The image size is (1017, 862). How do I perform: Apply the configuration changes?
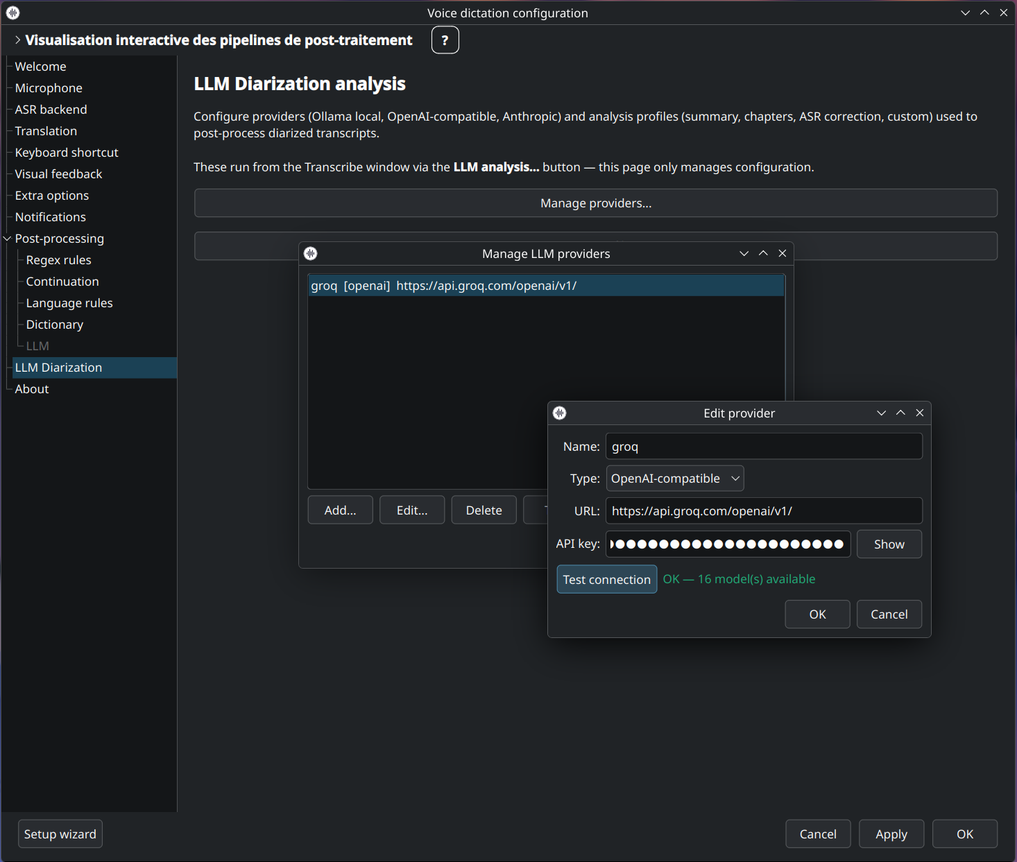891,834
